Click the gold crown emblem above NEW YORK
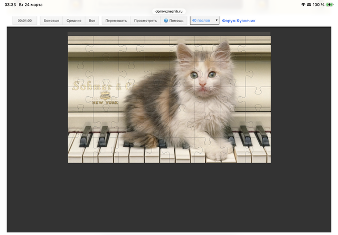Viewport: 338px width, 235px height. (x=106, y=95)
